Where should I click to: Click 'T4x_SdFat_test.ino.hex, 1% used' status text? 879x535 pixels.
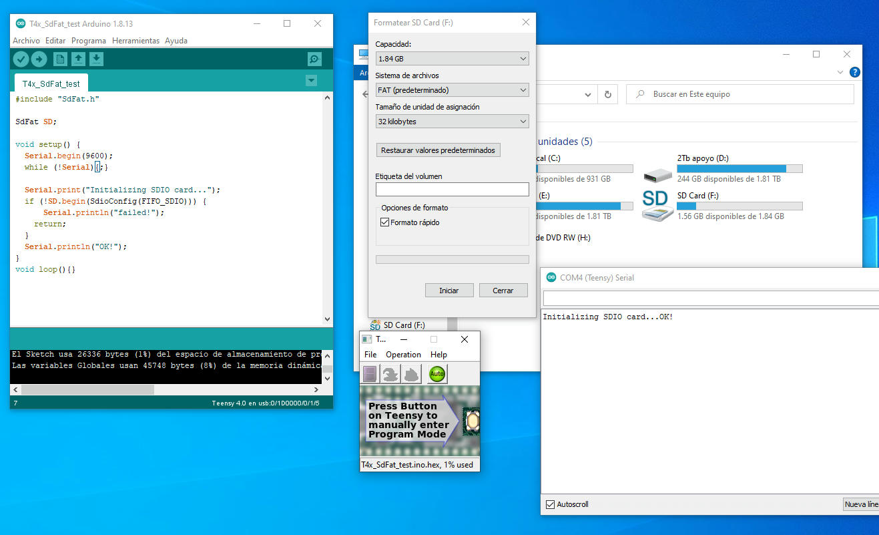417,465
